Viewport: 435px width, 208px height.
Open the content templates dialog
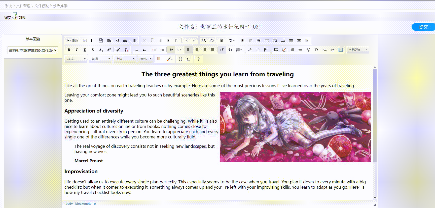[135, 40]
